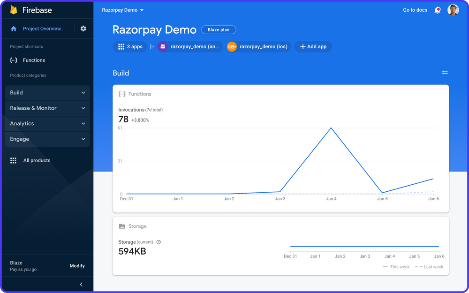Image resolution: width=469 pixels, height=293 pixels.
Task: Collapse the sidebar with the bottom arrow
Action: point(81,284)
